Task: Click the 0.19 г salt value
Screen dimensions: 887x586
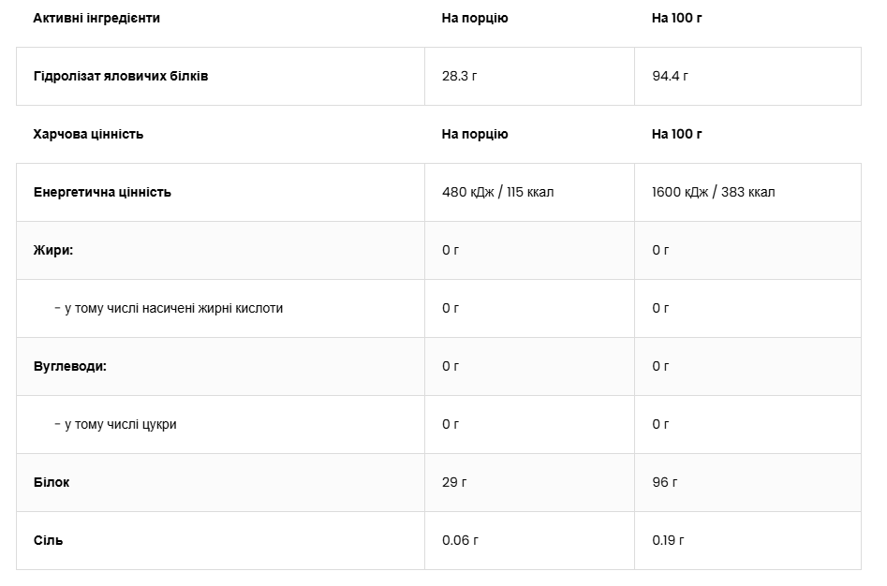Action: (669, 540)
